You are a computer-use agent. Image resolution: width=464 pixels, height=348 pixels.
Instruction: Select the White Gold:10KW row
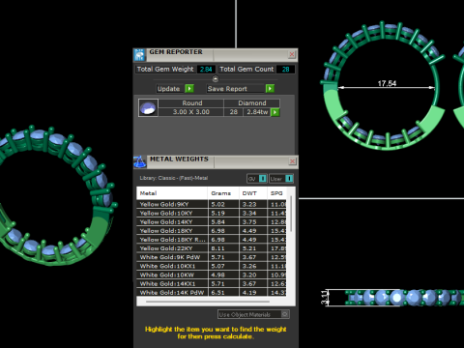212,275
